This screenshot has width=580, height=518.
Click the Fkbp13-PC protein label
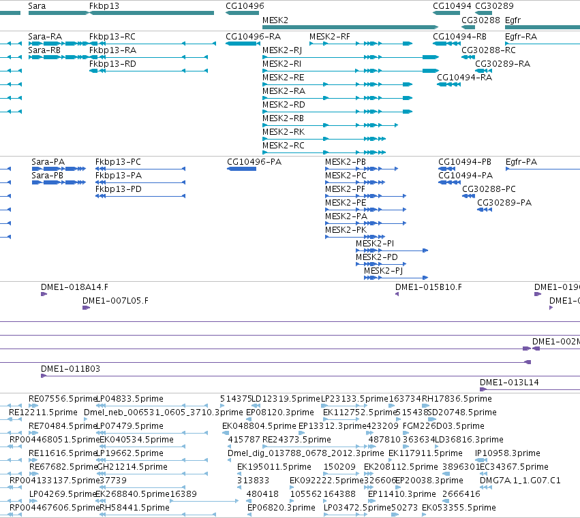pyautogui.click(x=118, y=162)
